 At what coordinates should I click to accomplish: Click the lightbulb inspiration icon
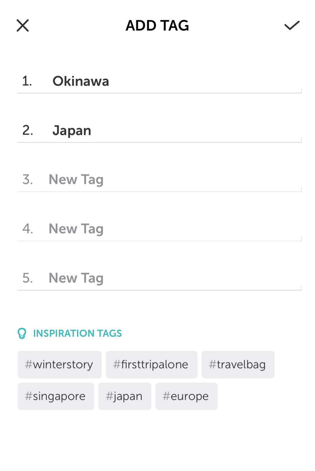pyautogui.click(x=22, y=333)
